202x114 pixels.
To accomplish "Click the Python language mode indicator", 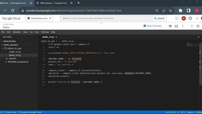I will coord(199,112).
